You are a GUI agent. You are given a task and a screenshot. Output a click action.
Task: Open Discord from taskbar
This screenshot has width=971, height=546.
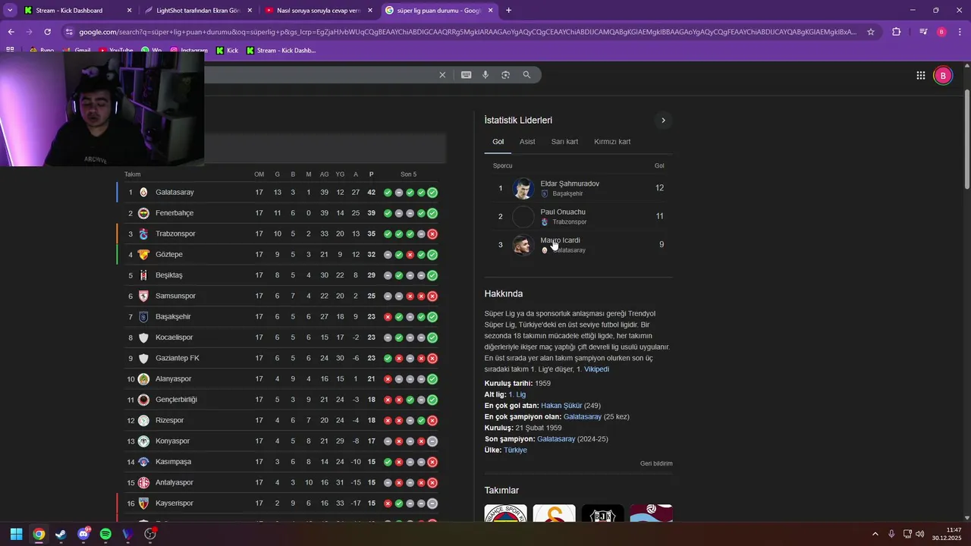click(83, 534)
